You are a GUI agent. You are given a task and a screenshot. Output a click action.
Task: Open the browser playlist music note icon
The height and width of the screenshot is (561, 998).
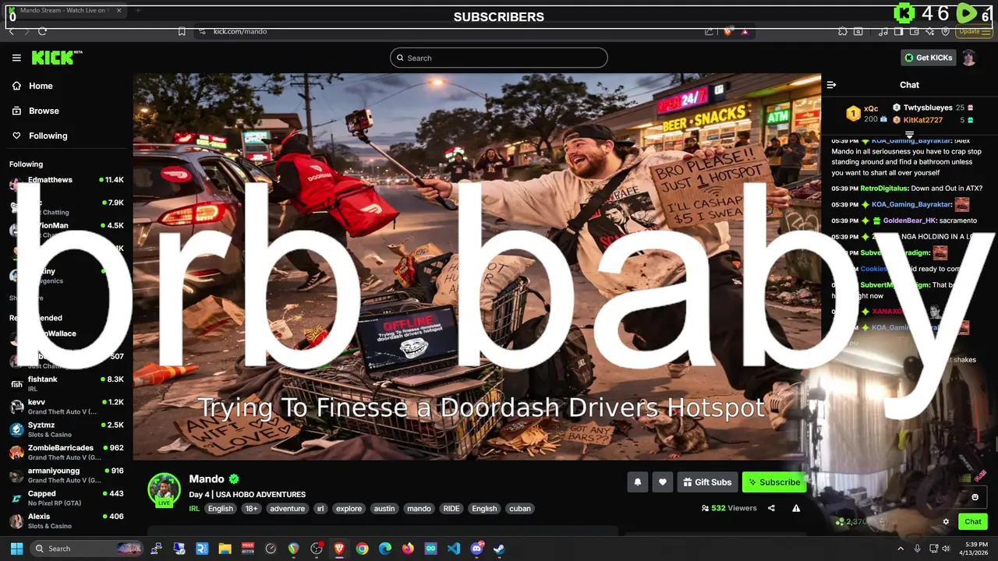pos(883,31)
